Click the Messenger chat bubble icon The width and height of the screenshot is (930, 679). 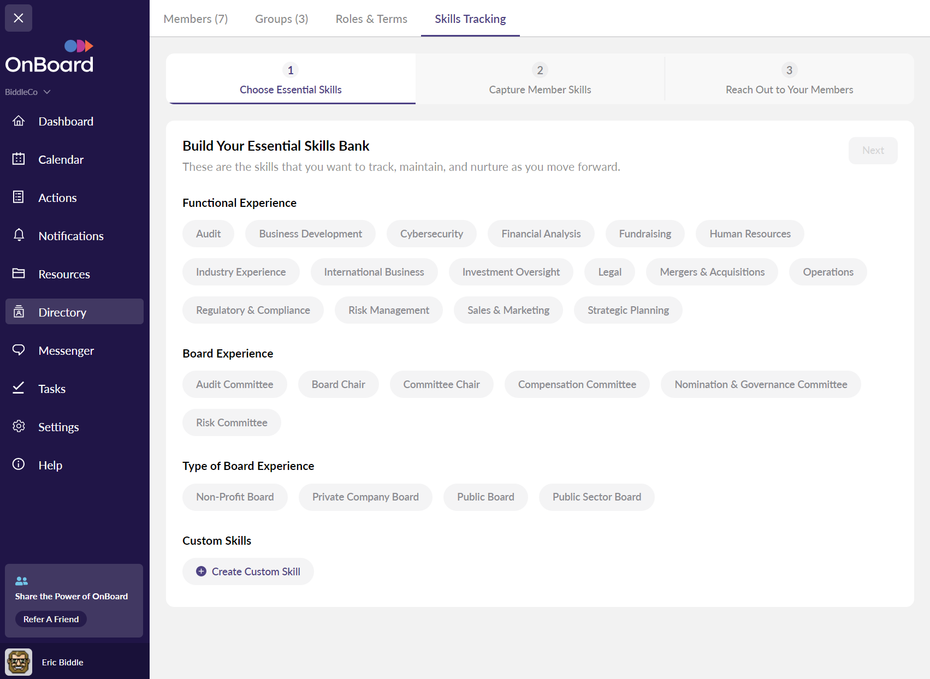coord(19,350)
